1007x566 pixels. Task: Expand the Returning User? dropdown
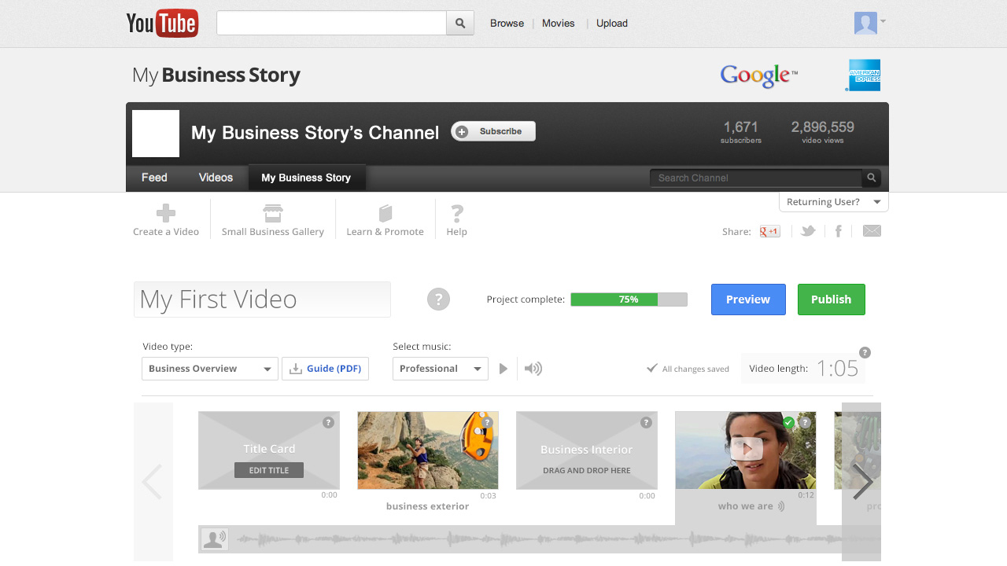pyautogui.click(x=833, y=202)
